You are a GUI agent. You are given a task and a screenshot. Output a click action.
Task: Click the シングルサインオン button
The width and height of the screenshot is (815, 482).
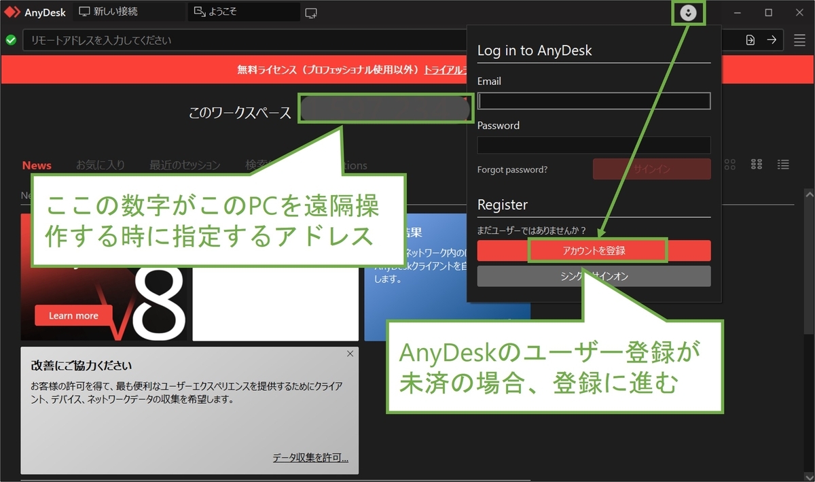(x=594, y=276)
